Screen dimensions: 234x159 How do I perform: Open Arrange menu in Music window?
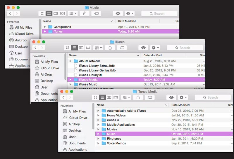73,13
